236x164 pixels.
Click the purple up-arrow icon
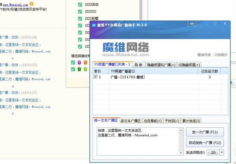click(79, 62)
